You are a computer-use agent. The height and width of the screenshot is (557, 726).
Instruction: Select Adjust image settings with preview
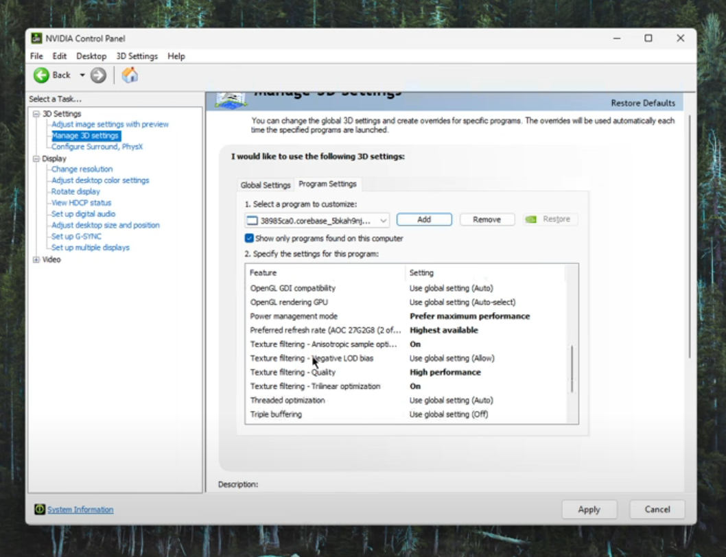tap(110, 124)
